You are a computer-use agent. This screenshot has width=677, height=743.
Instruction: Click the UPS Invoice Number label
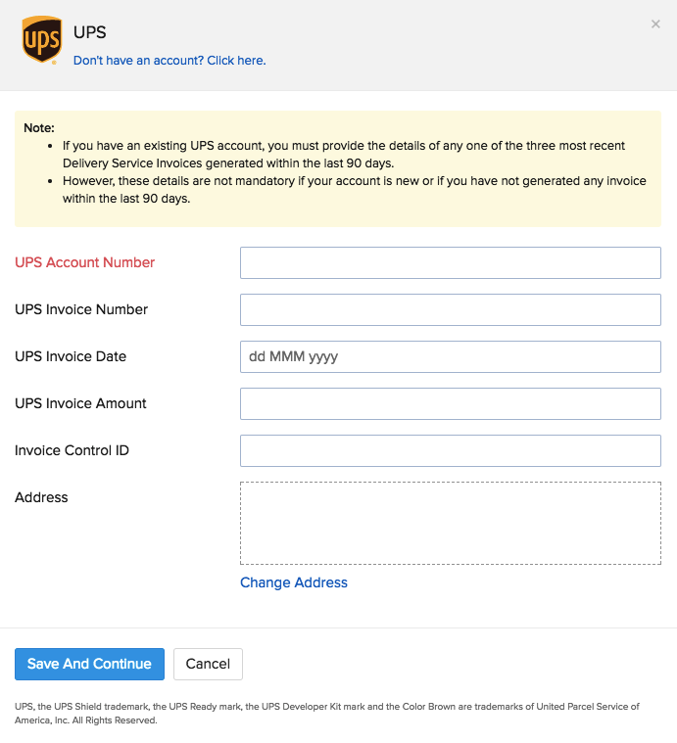coord(81,309)
